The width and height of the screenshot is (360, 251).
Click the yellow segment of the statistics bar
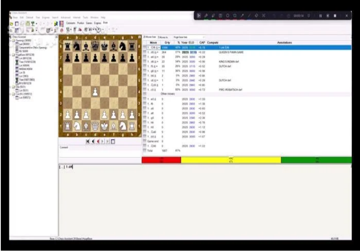point(231,160)
